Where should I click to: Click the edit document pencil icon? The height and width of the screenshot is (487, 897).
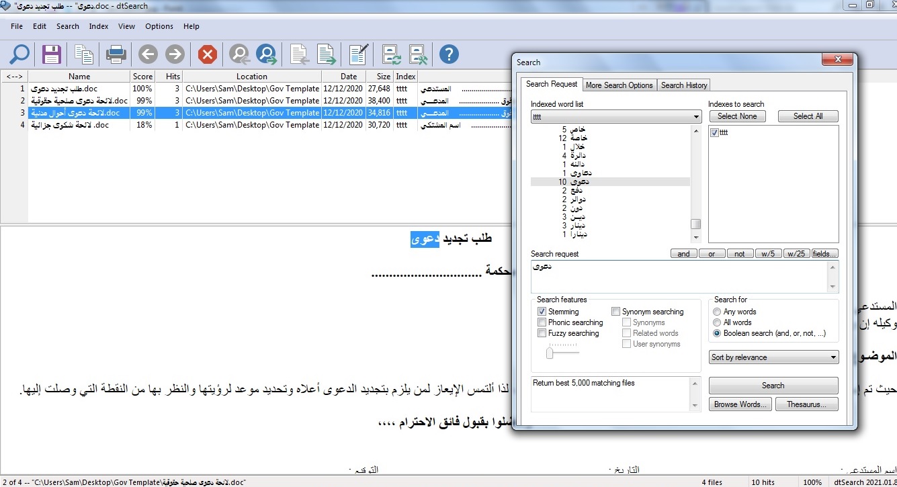[359, 54]
